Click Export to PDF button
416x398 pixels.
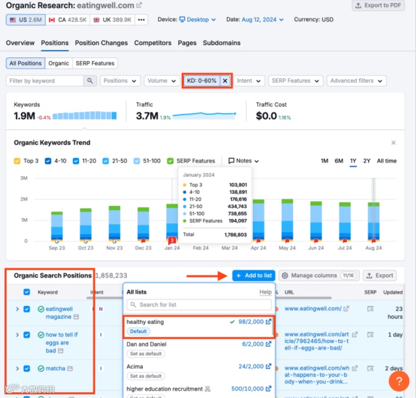click(x=378, y=6)
